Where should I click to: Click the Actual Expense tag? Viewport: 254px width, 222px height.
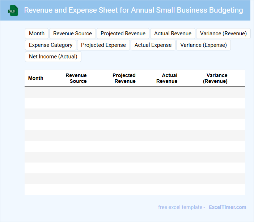153,45
